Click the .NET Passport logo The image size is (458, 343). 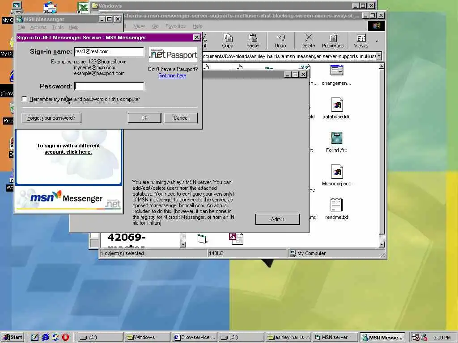click(173, 54)
